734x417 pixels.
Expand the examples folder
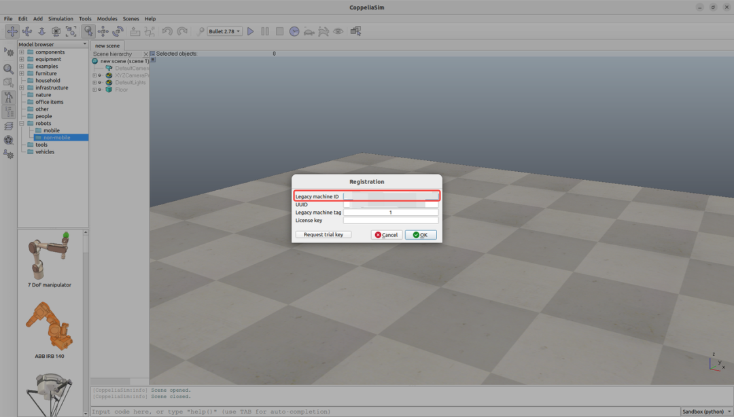22,67
